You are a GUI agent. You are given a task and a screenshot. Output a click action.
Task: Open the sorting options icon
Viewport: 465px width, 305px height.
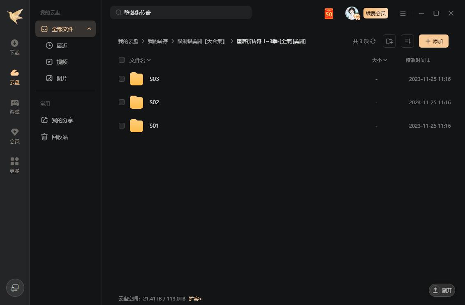(407, 41)
